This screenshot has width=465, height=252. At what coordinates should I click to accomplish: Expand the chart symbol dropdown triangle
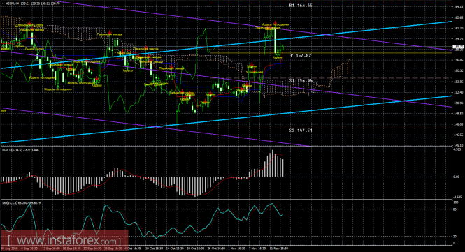pyautogui.click(x=3, y=3)
